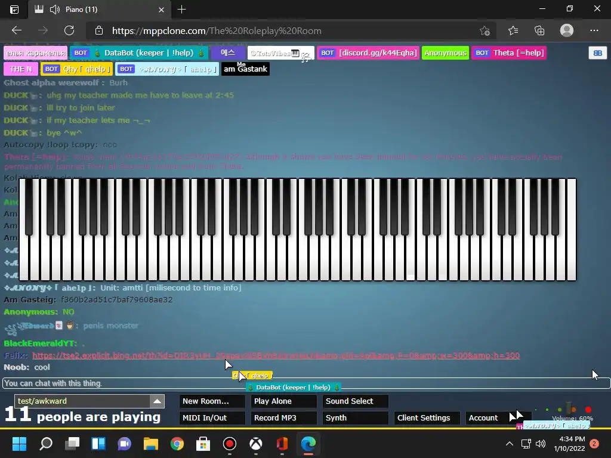Select Theta [=help] bot participant
This screenshot has width=611, height=458.
tap(509, 53)
